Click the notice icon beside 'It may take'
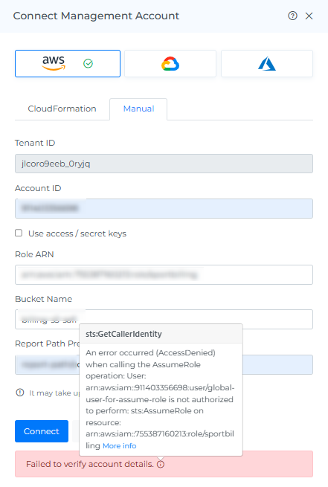 click(20, 393)
